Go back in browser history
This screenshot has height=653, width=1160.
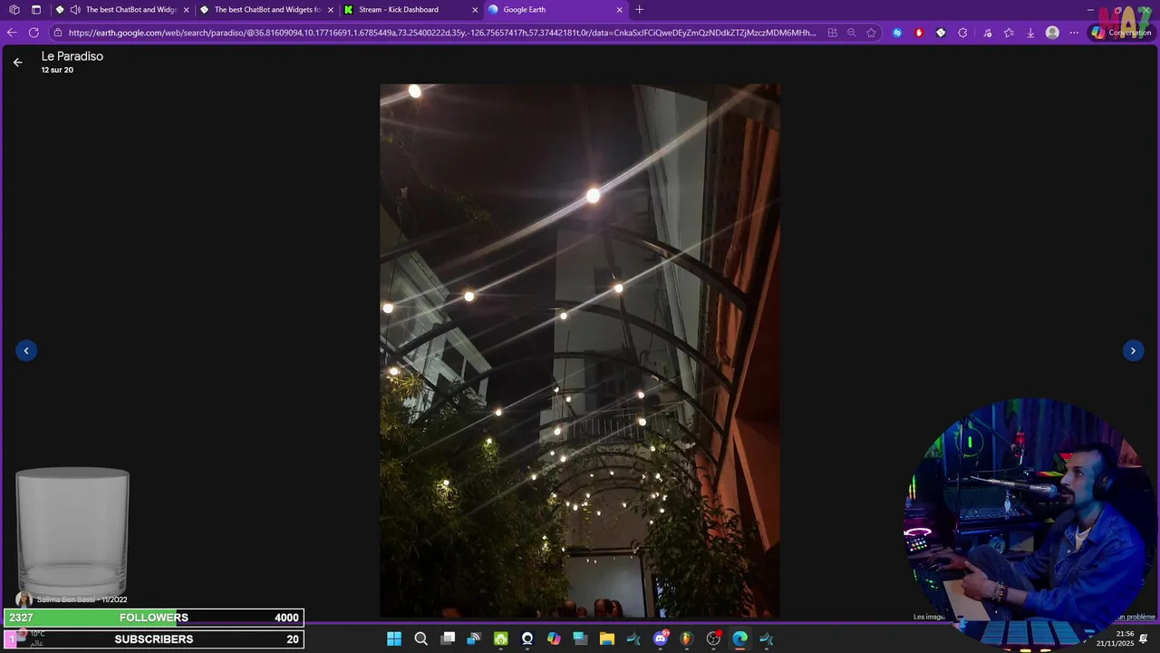click(12, 33)
